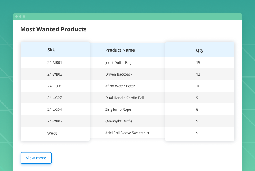Select the Dual Handle Cardio Ball row

pyautogui.click(x=124, y=98)
